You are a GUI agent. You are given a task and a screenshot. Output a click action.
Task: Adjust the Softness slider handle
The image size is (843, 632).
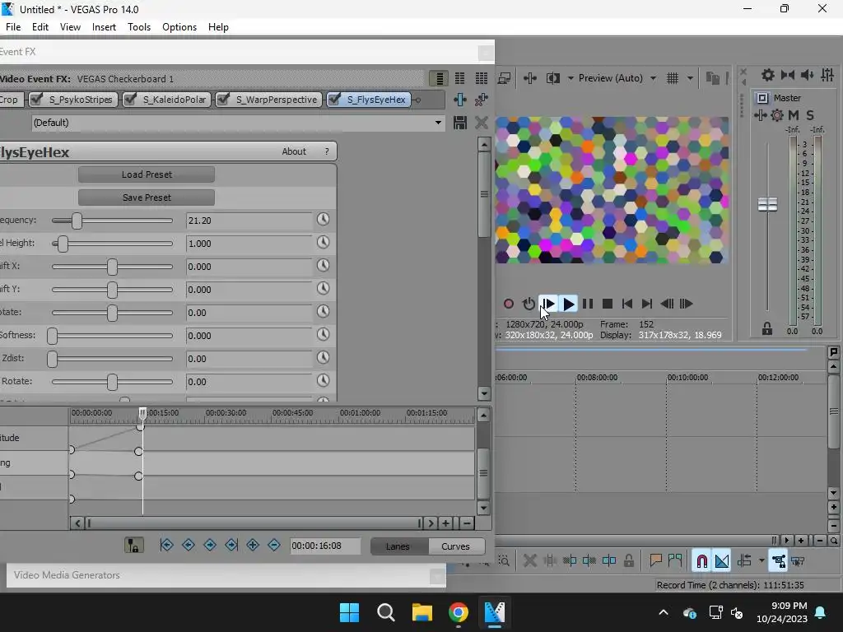point(52,336)
